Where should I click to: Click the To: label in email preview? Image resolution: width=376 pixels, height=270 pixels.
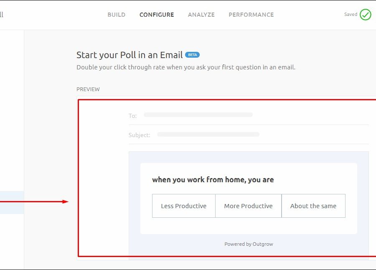[132, 116]
